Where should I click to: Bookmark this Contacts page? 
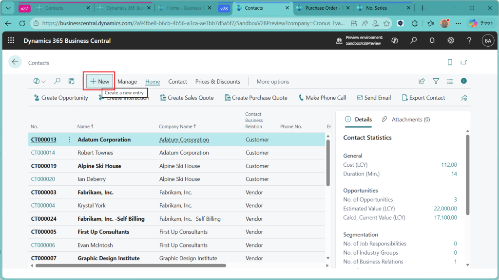[450, 63]
